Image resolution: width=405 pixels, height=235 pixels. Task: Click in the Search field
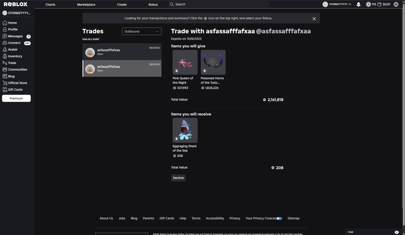click(219, 4)
